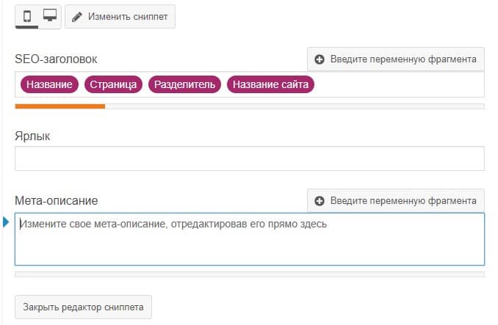
Task: Switch to mobile snippet preview
Action: [x=27, y=16]
